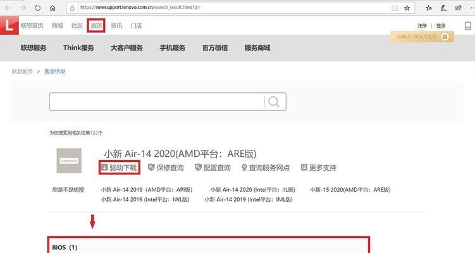Click the 查询服务网点 location pin icon

click(x=244, y=167)
